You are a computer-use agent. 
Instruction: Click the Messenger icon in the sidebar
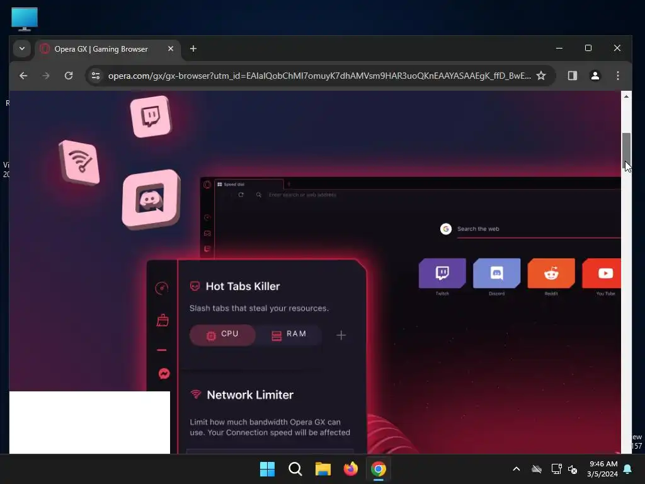click(x=164, y=374)
